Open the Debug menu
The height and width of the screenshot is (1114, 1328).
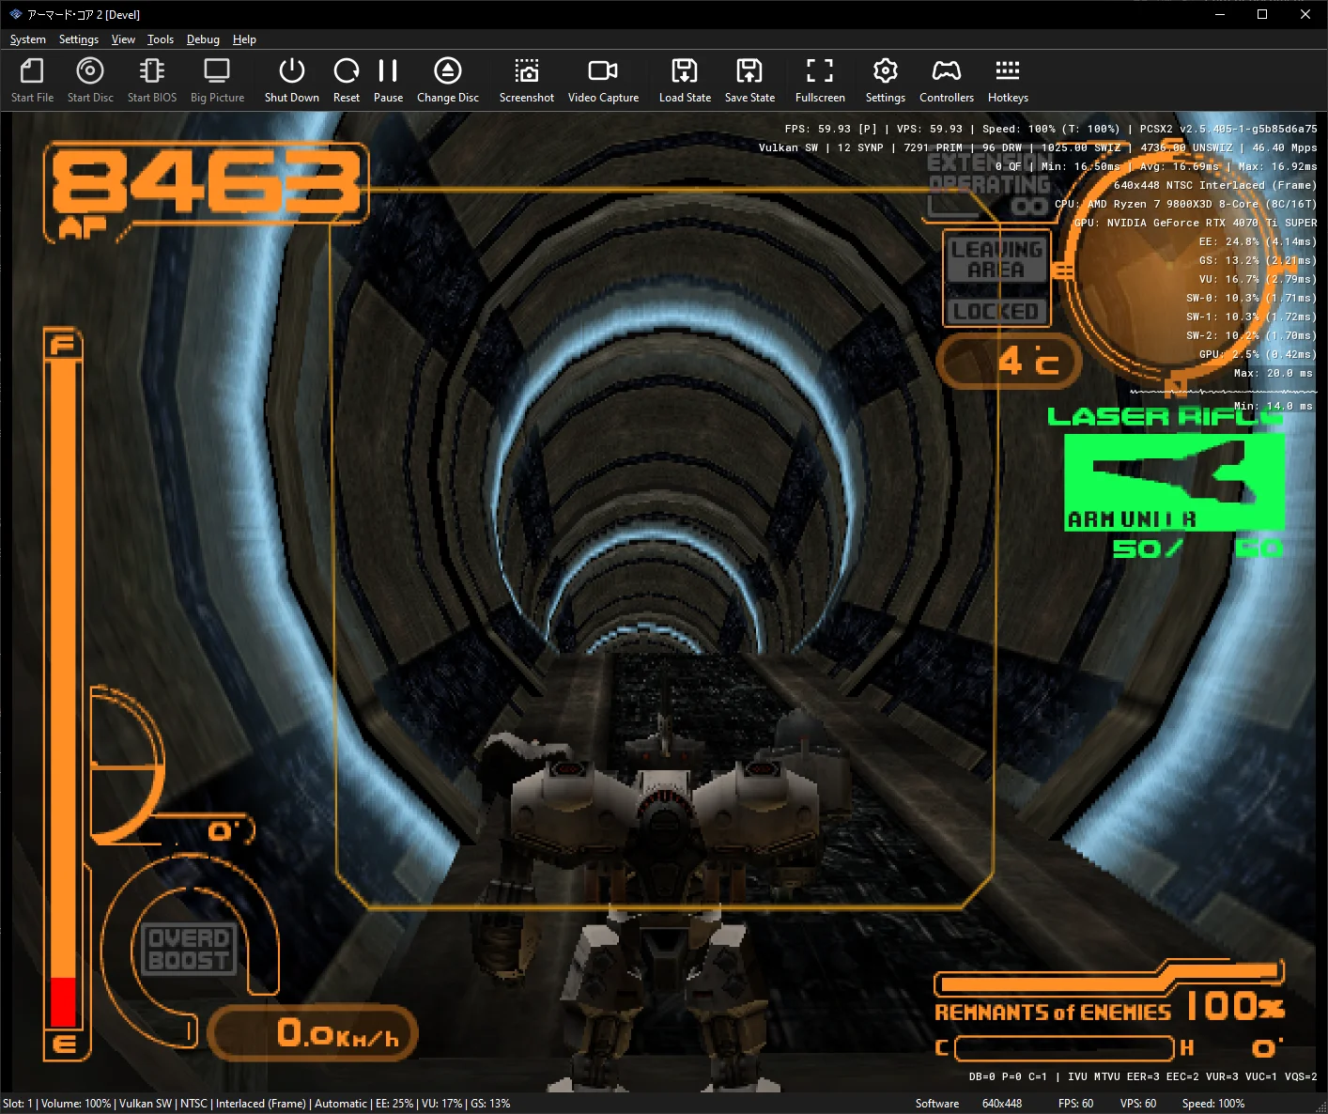(203, 39)
